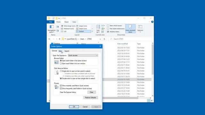The width and height of the screenshot is (205, 115).
Task: Enable File name extensions option
Action: click(x=108, y=28)
